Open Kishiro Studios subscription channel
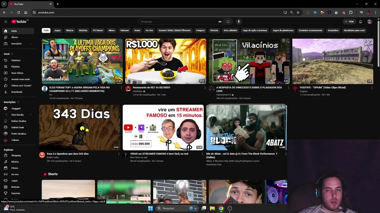380x213 pixels. coord(18,121)
